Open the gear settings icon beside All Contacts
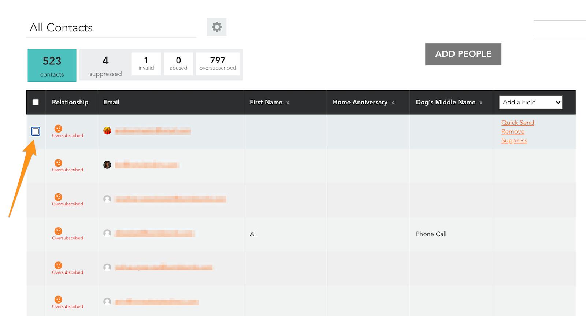Image resolution: width=586 pixels, height=316 pixels. (216, 27)
